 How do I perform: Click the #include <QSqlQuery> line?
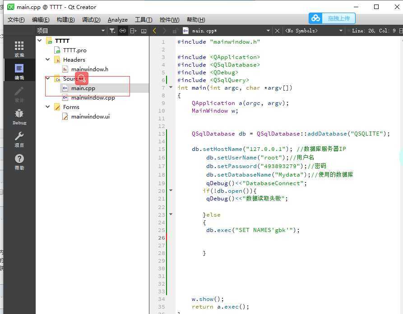pyautogui.click(x=213, y=80)
